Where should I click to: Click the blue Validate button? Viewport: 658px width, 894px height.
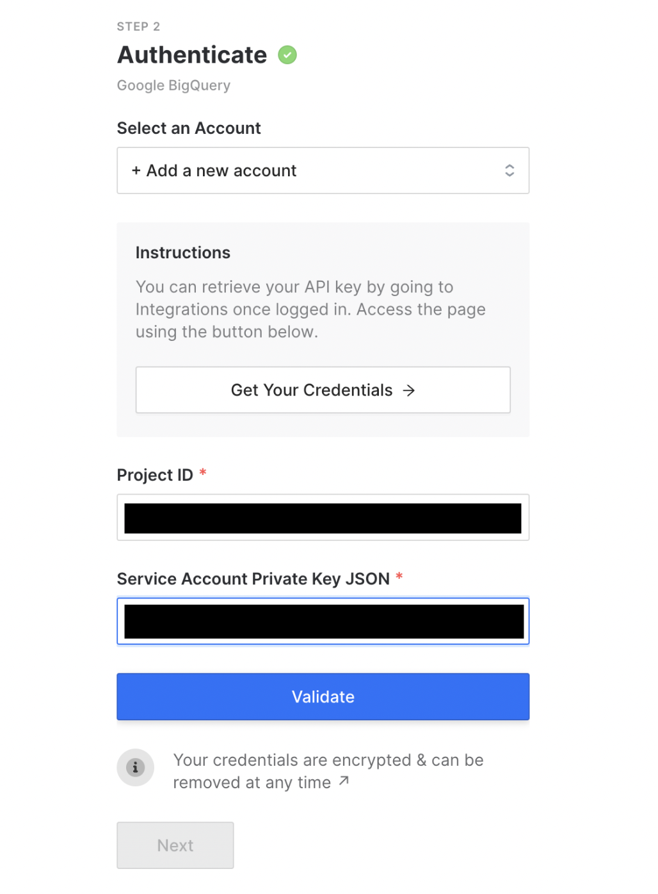(x=323, y=697)
